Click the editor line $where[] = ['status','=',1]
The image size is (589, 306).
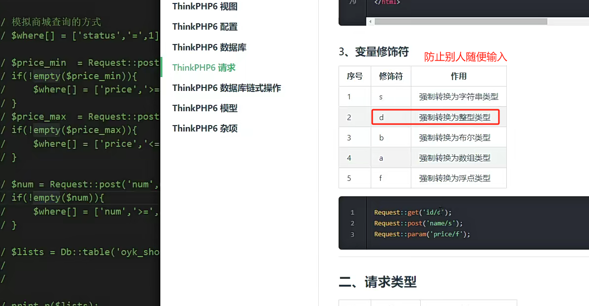point(85,36)
